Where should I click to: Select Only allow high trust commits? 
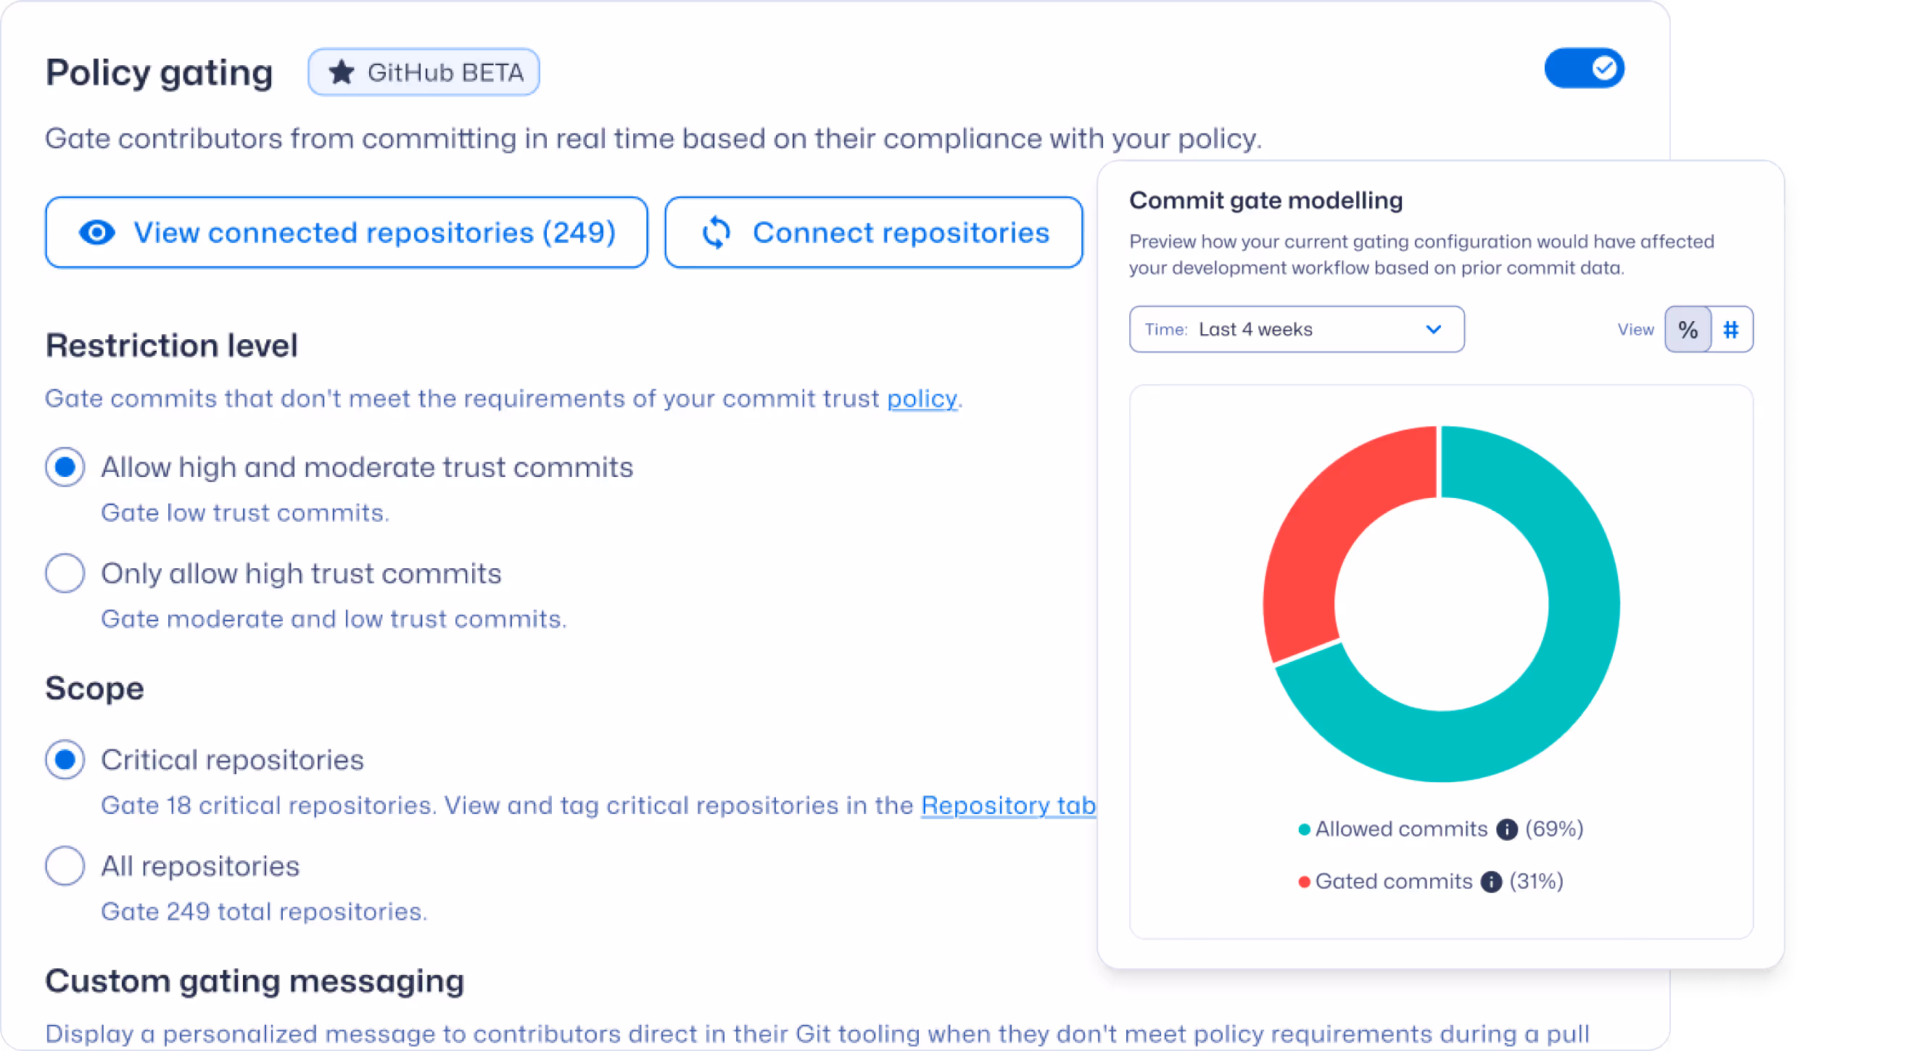pyautogui.click(x=65, y=573)
